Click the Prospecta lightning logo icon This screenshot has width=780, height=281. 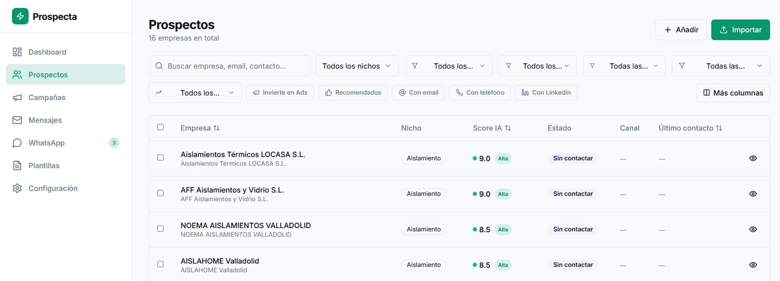[x=20, y=16]
